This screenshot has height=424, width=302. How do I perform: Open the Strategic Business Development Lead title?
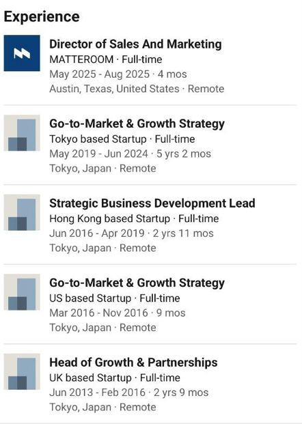152,203
